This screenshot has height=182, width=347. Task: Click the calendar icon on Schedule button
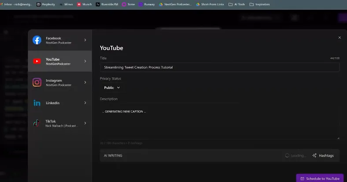(x=302, y=178)
